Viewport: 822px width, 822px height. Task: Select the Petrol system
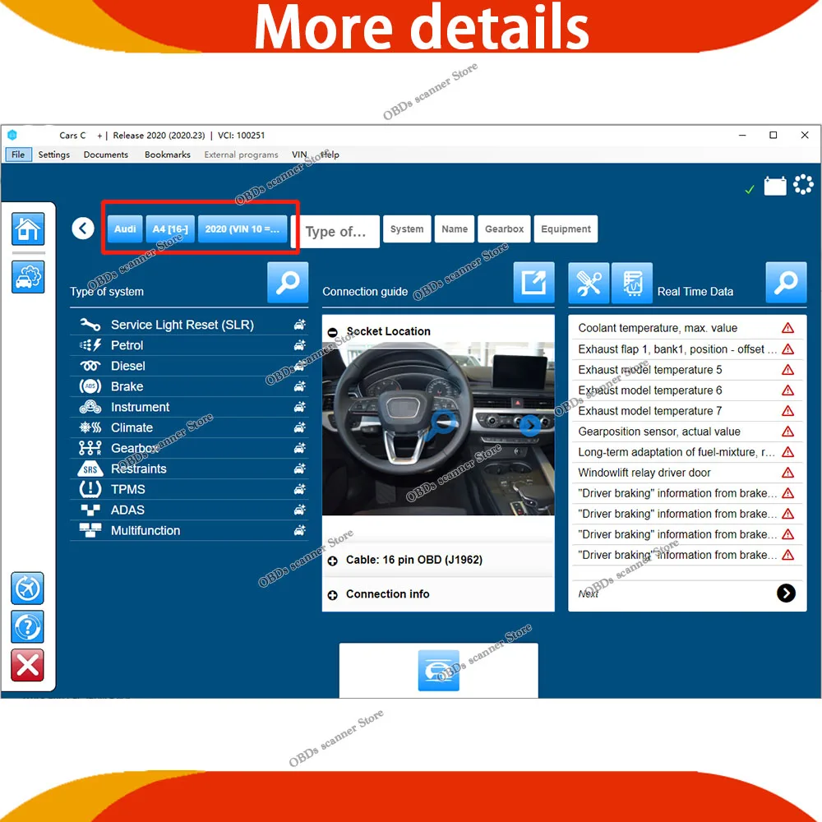click(x=189, y=345)
